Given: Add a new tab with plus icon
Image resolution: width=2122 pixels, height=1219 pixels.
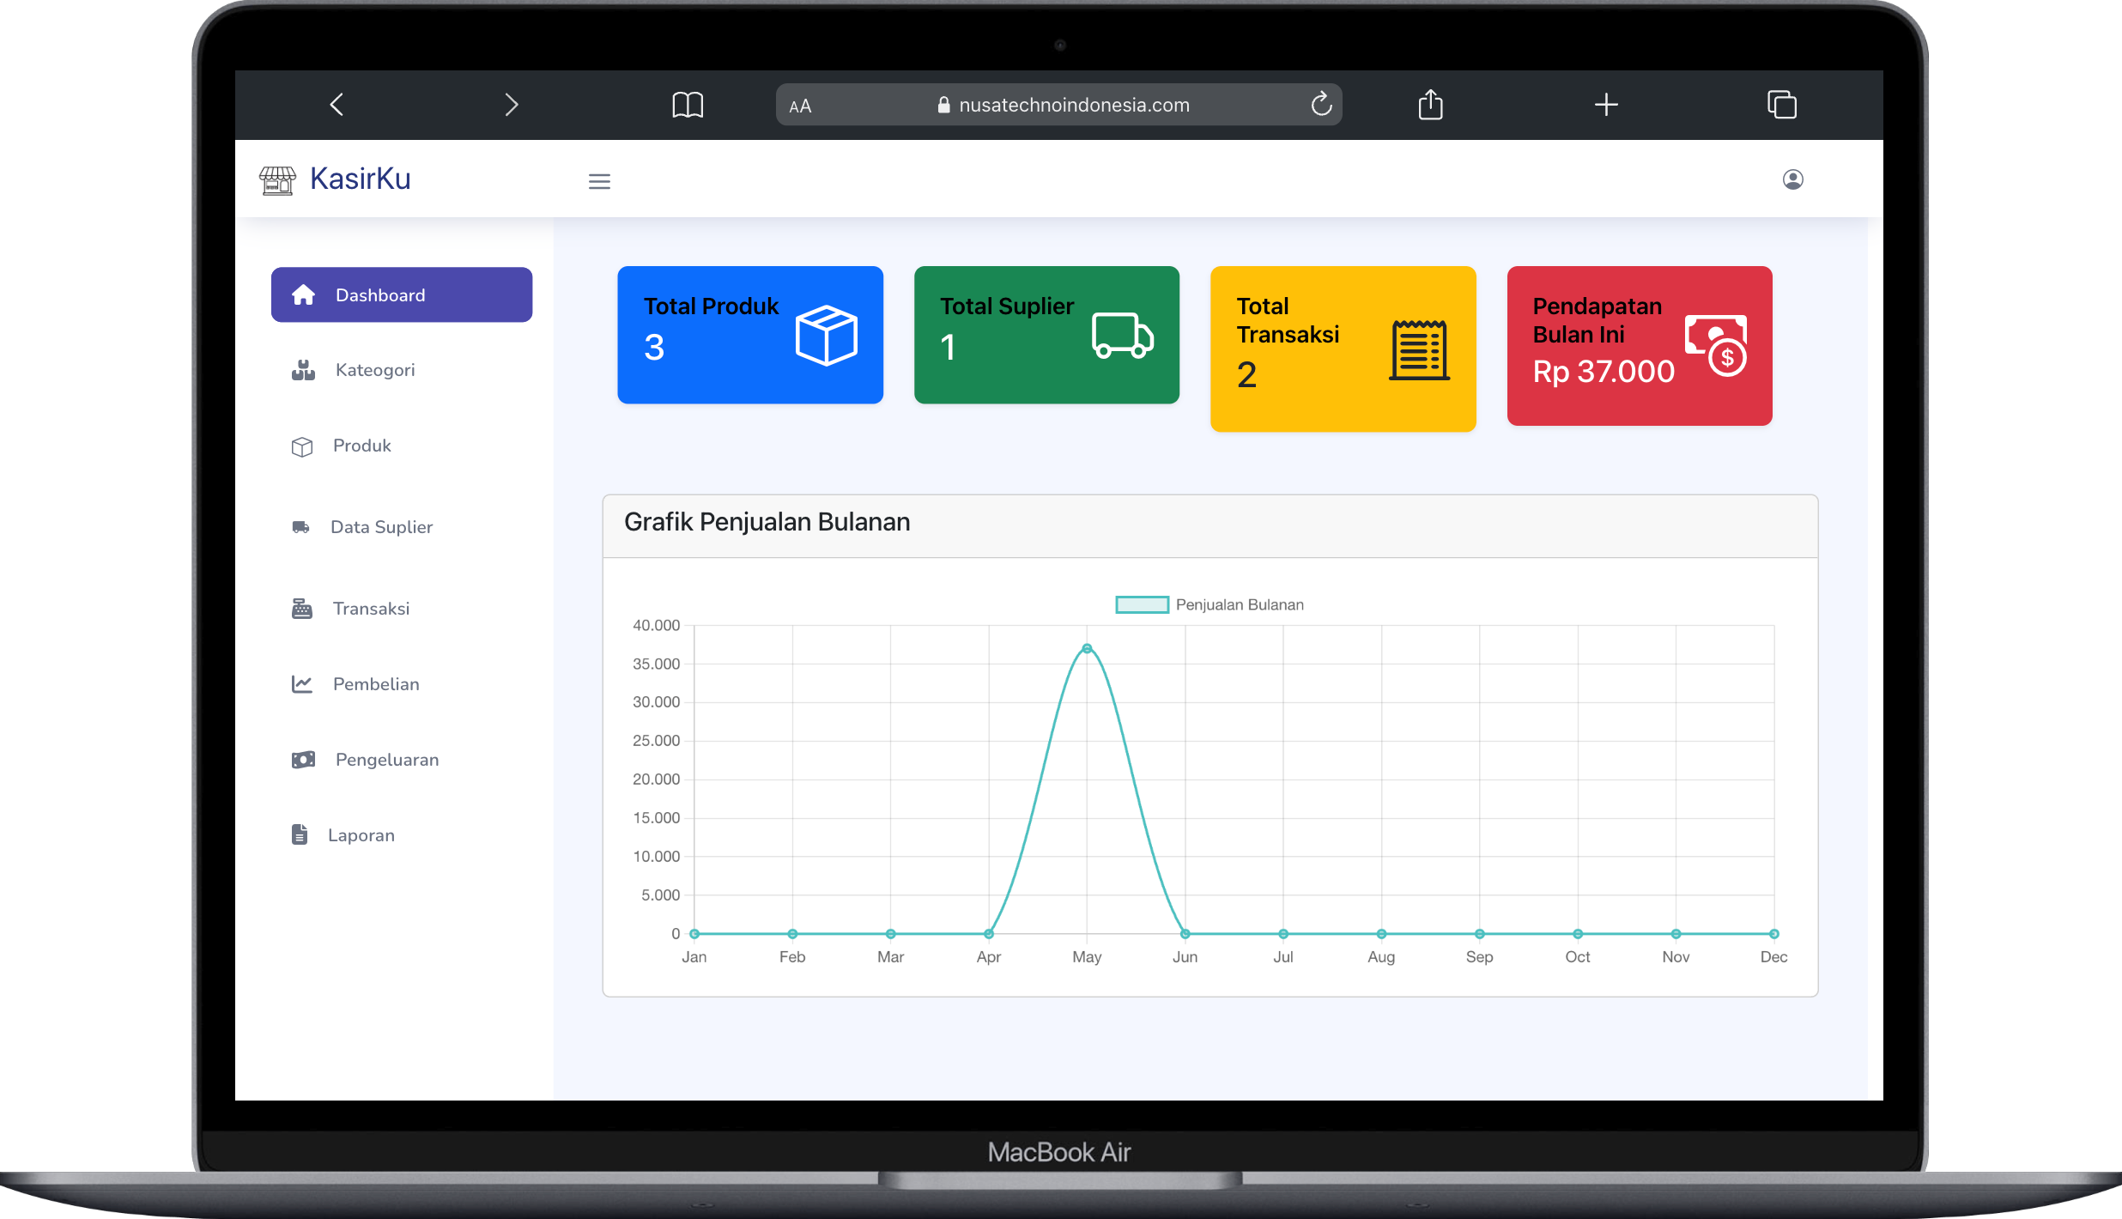Looking at the screenshot, I should click(x=1606, y=105).
